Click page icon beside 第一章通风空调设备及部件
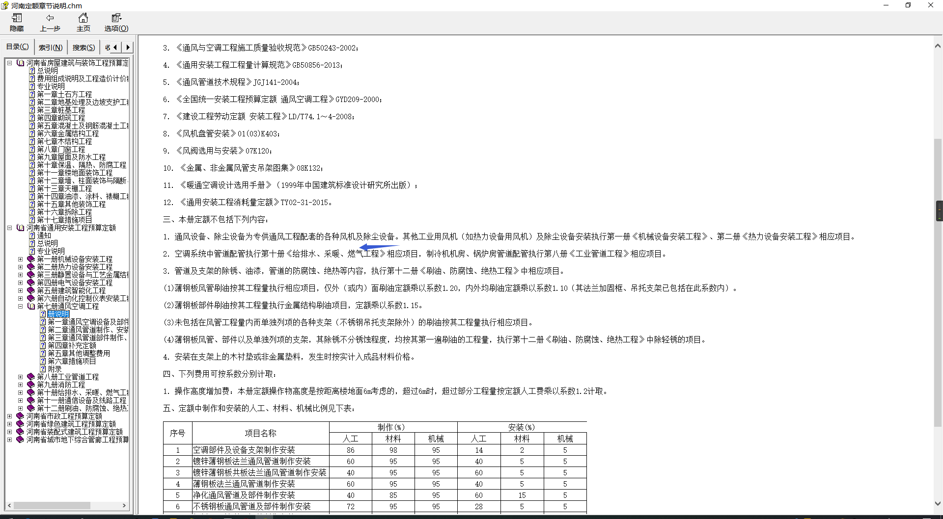This screenshot has height=519, width=943. (x=43, y=322)
